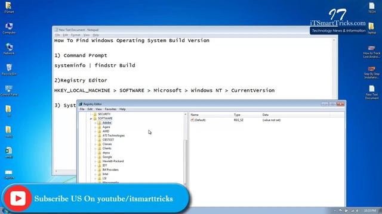This screenshot has width=382, height=214.
Task: Click the SECURITY key folder icon
Action: 95,114
